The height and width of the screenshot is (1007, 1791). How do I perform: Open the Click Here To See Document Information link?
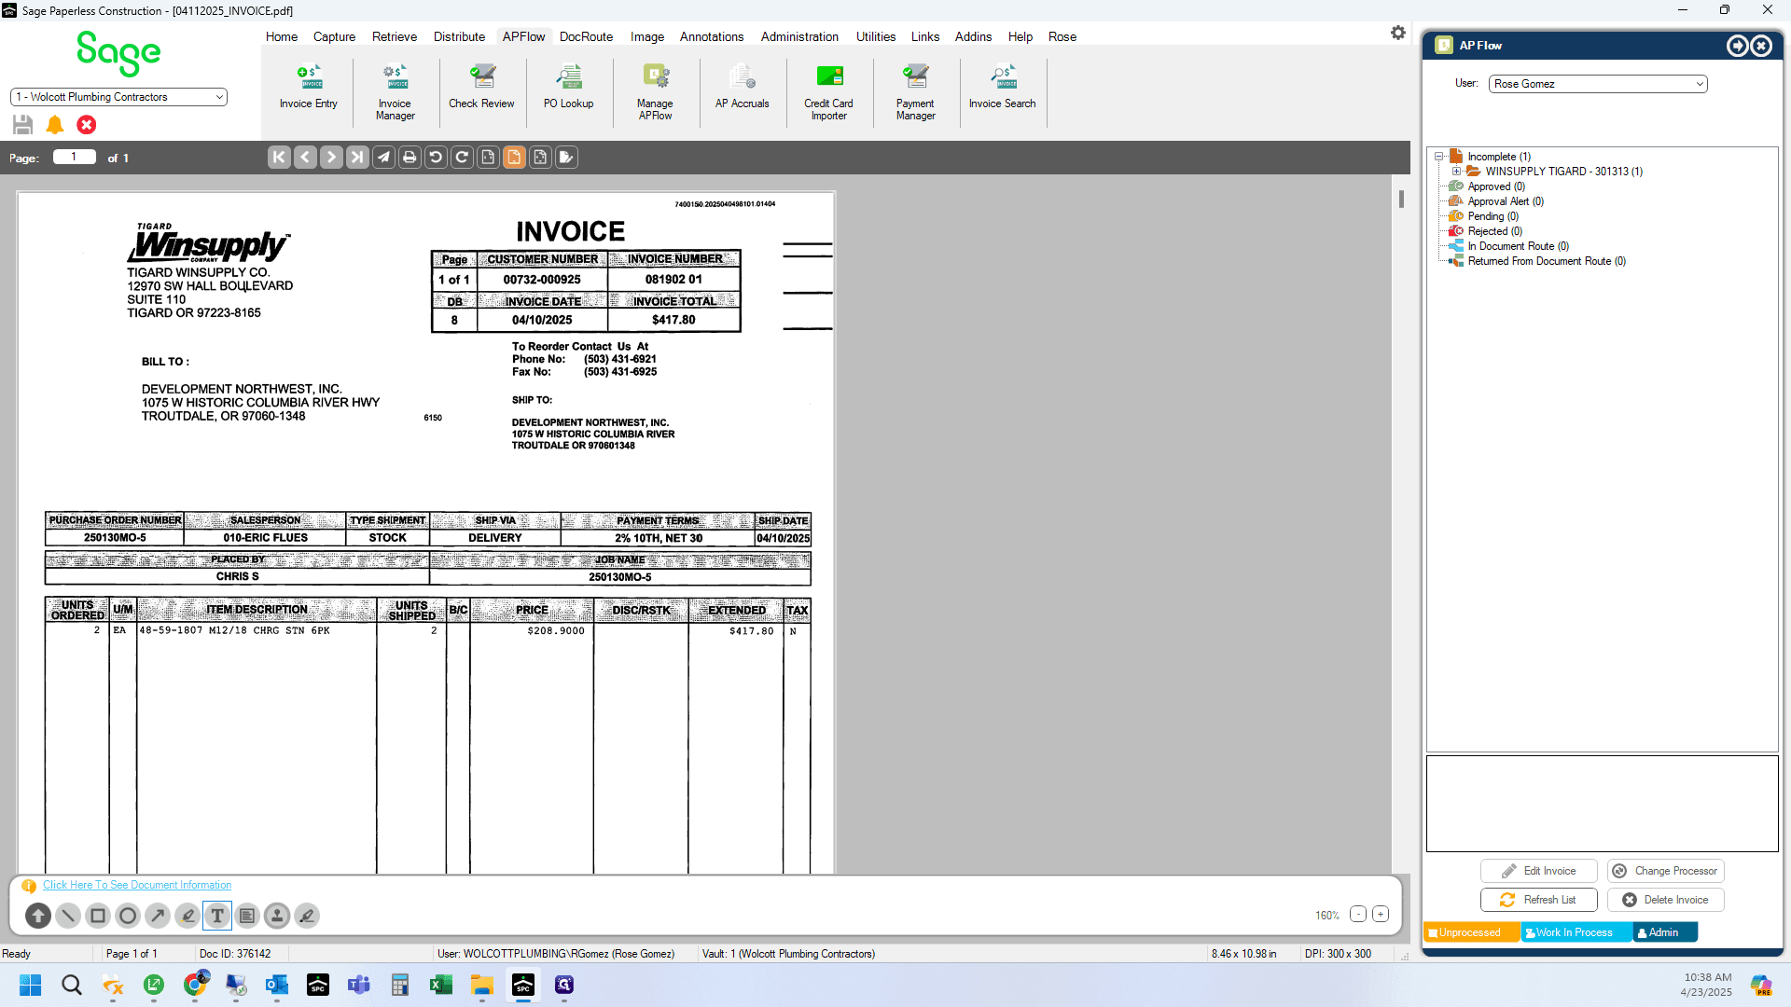pyautogui.click(x=137, y=885)
